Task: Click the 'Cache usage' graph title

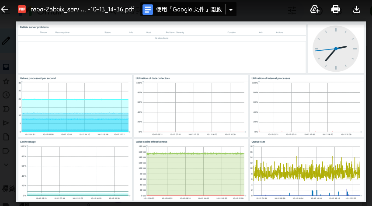Action: tap(28, 142)
